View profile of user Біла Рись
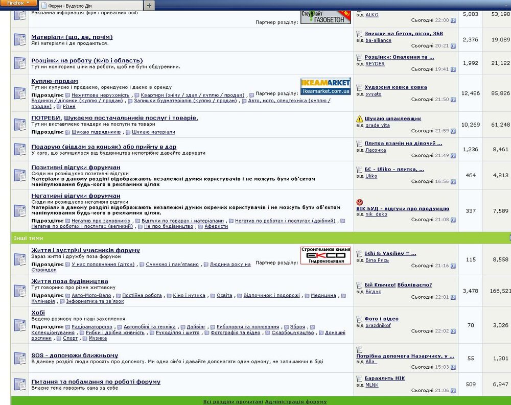This screenshot has height=405, width=511. 377,260
